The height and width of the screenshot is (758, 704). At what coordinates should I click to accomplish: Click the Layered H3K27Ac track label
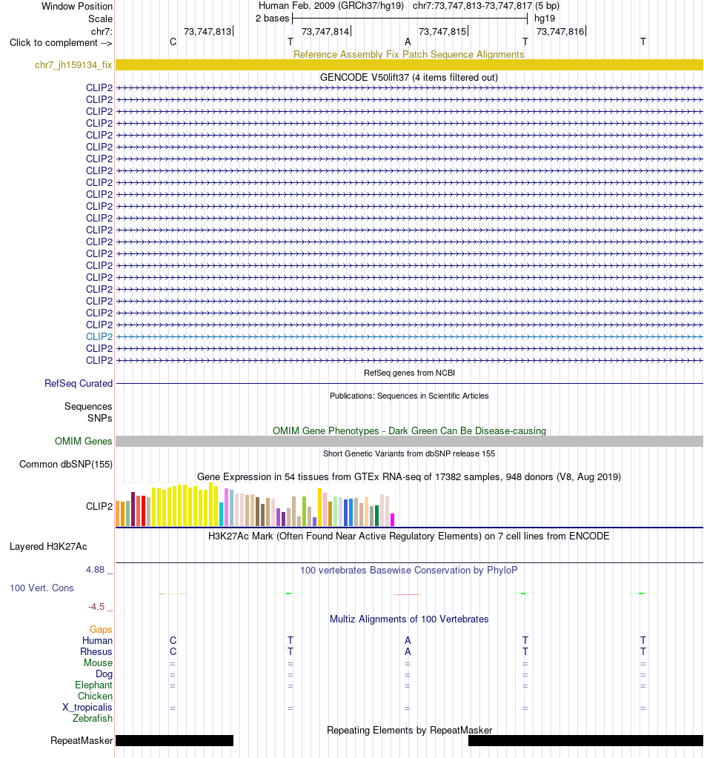pos(48,547)
